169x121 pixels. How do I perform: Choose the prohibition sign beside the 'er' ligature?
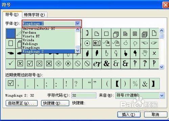coord(87,64)
